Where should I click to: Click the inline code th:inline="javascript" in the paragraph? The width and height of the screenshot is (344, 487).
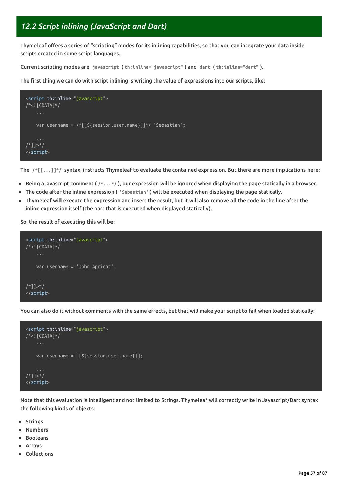[154, 67]
